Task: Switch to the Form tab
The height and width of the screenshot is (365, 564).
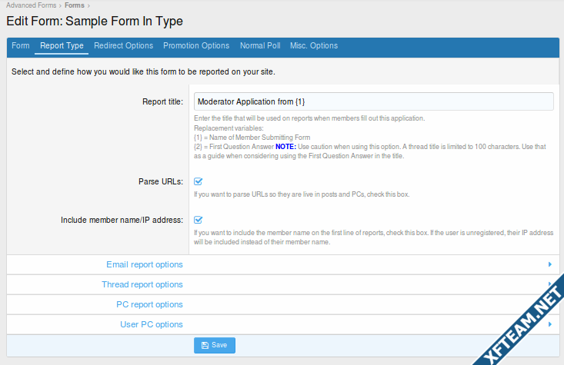Action: tap(21, 46)
